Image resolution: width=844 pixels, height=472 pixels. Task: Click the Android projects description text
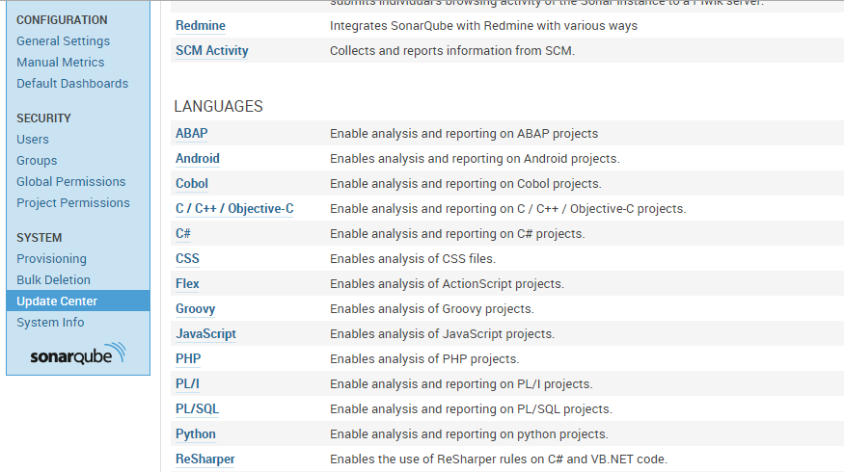(x=475, y=159)
